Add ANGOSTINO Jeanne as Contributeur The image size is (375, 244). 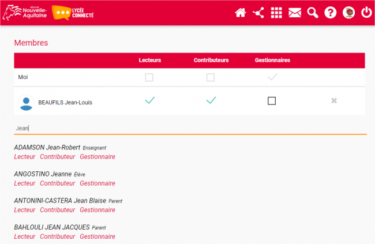click(57, 183)
